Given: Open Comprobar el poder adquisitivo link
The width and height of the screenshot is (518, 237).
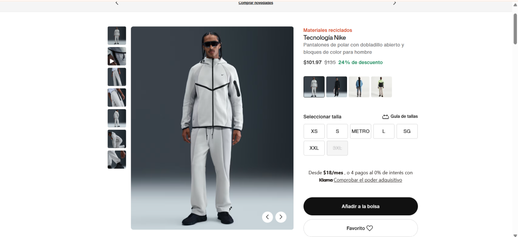Looking at the screenshot, I should tap(368, 180).
